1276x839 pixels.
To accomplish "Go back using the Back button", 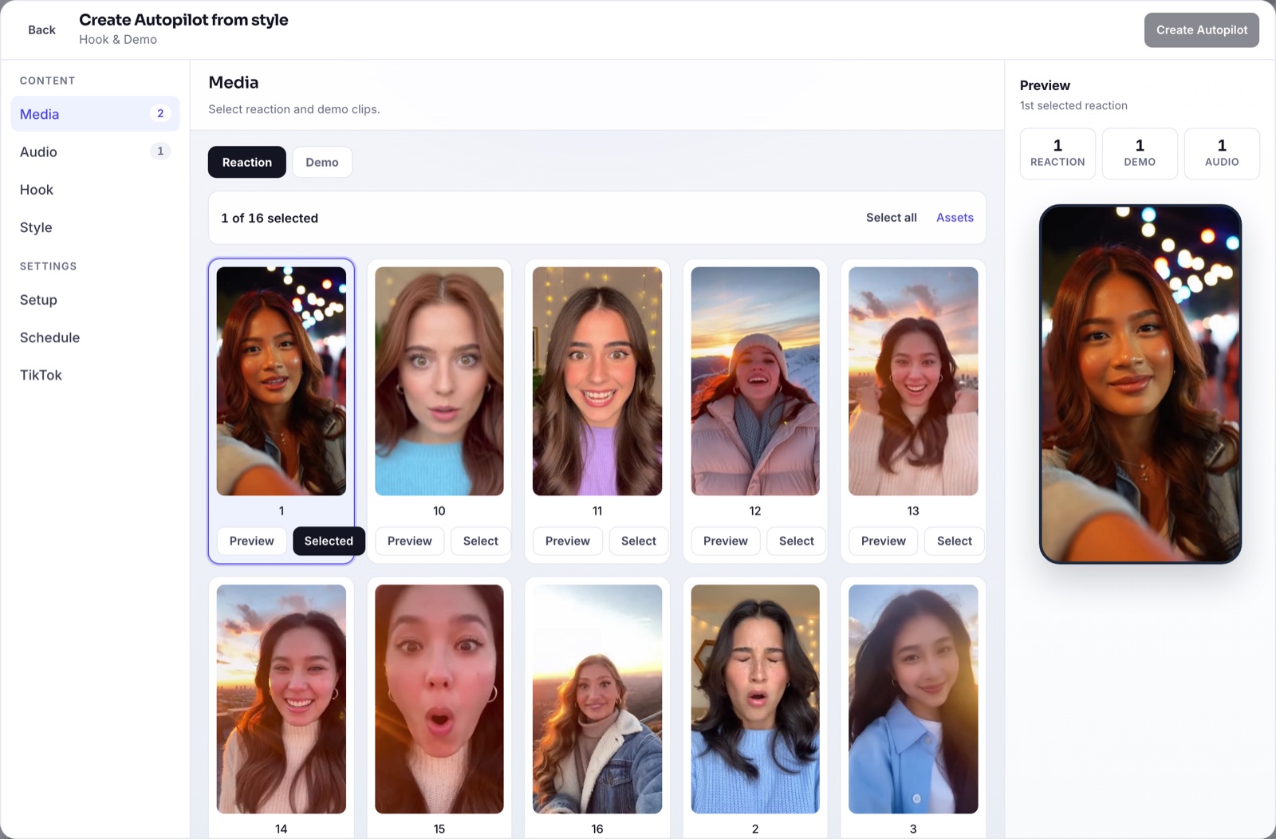I will pyautogui.click(x=41, y=30).
